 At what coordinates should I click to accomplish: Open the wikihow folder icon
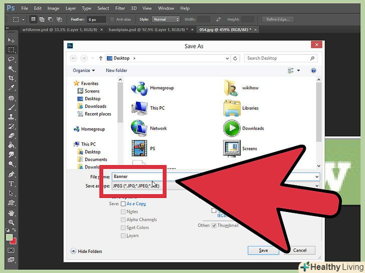pos(231,88)
